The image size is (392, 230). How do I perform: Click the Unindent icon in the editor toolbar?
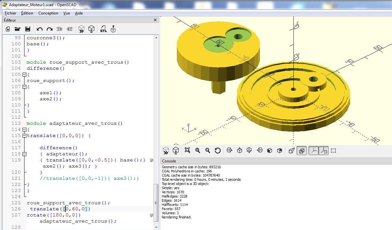[x=60, y=29]
